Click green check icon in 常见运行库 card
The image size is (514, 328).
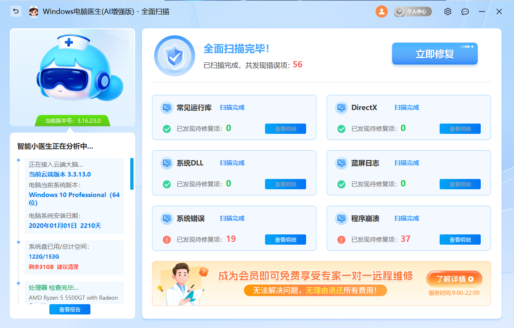(167, 129)
